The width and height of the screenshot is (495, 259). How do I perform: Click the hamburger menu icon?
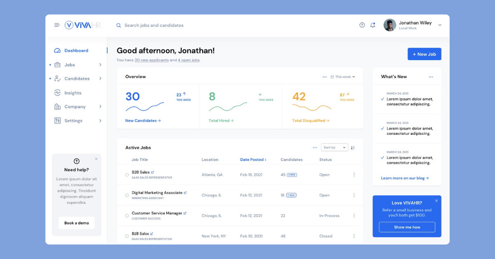tap(57, 25)
